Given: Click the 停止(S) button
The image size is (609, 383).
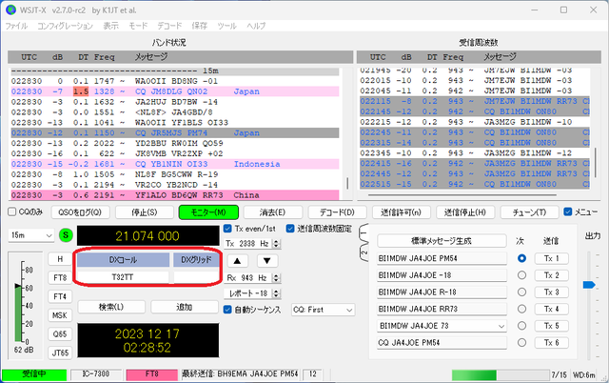Looking at the screenshot, I should [x=144, y=212].
